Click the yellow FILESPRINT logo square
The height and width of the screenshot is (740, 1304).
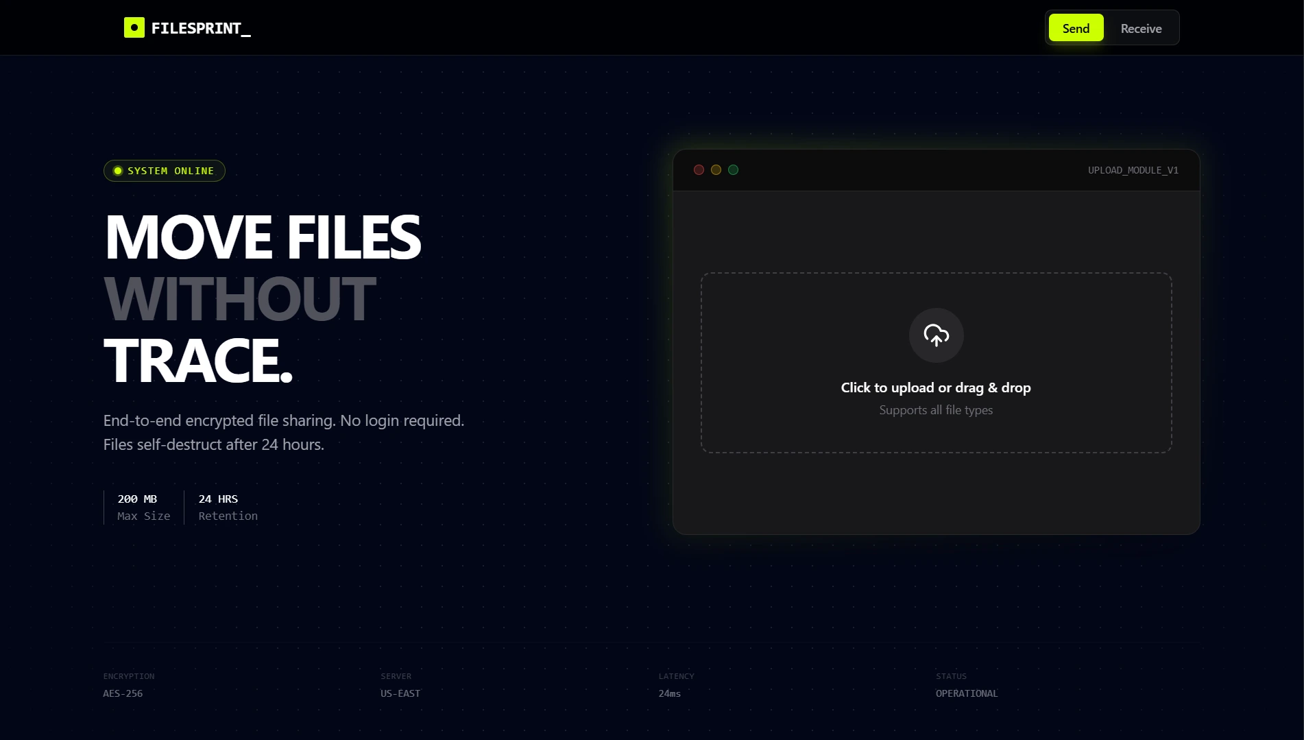click(x=134, y=27)
